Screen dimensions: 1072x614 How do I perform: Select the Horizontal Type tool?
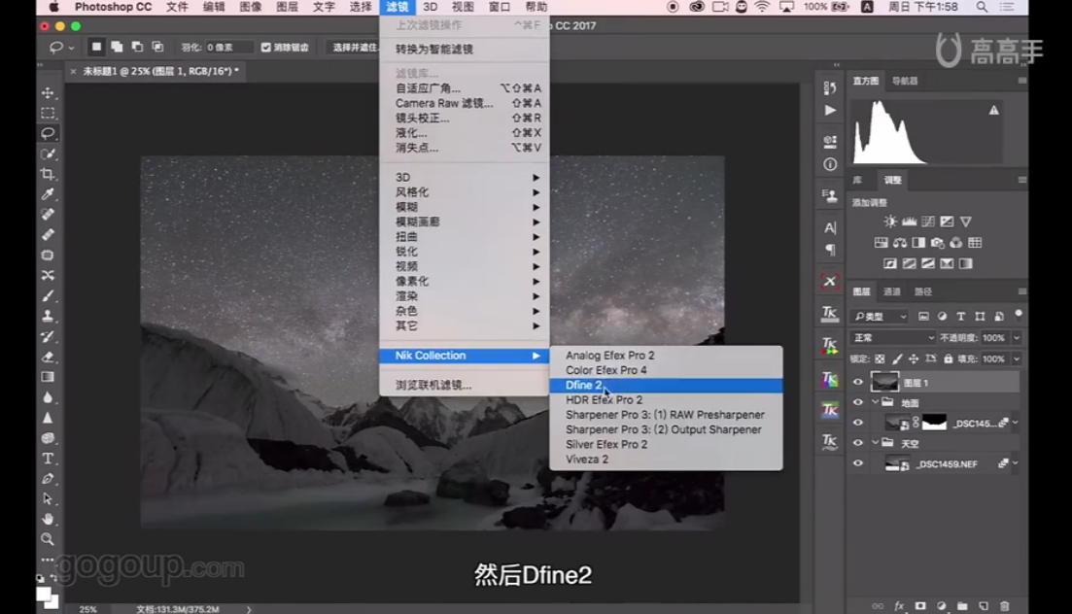(x=48, y=459)
